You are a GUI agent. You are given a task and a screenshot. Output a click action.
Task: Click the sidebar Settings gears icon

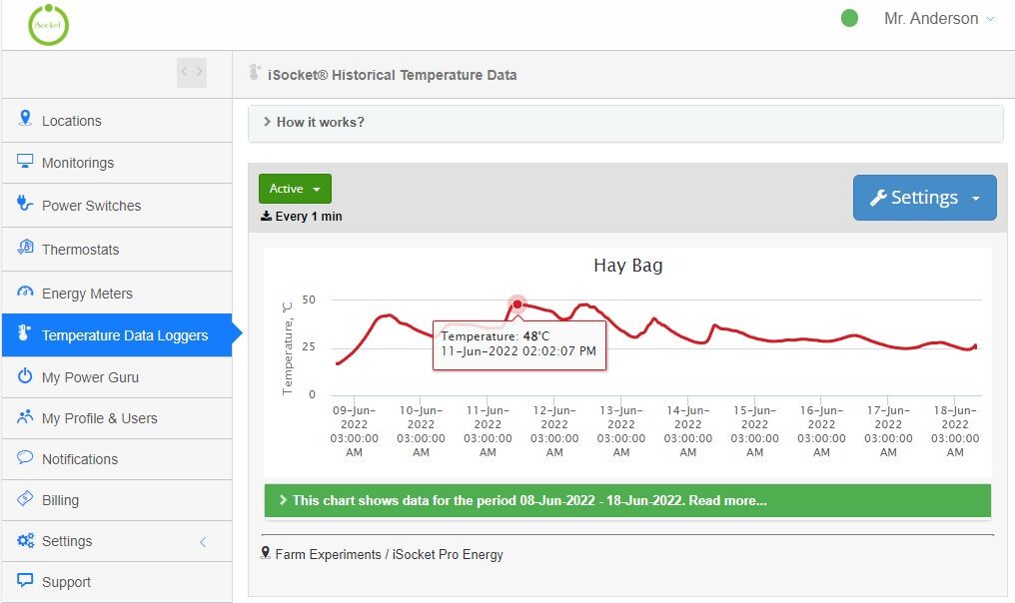tap(25, 539)
